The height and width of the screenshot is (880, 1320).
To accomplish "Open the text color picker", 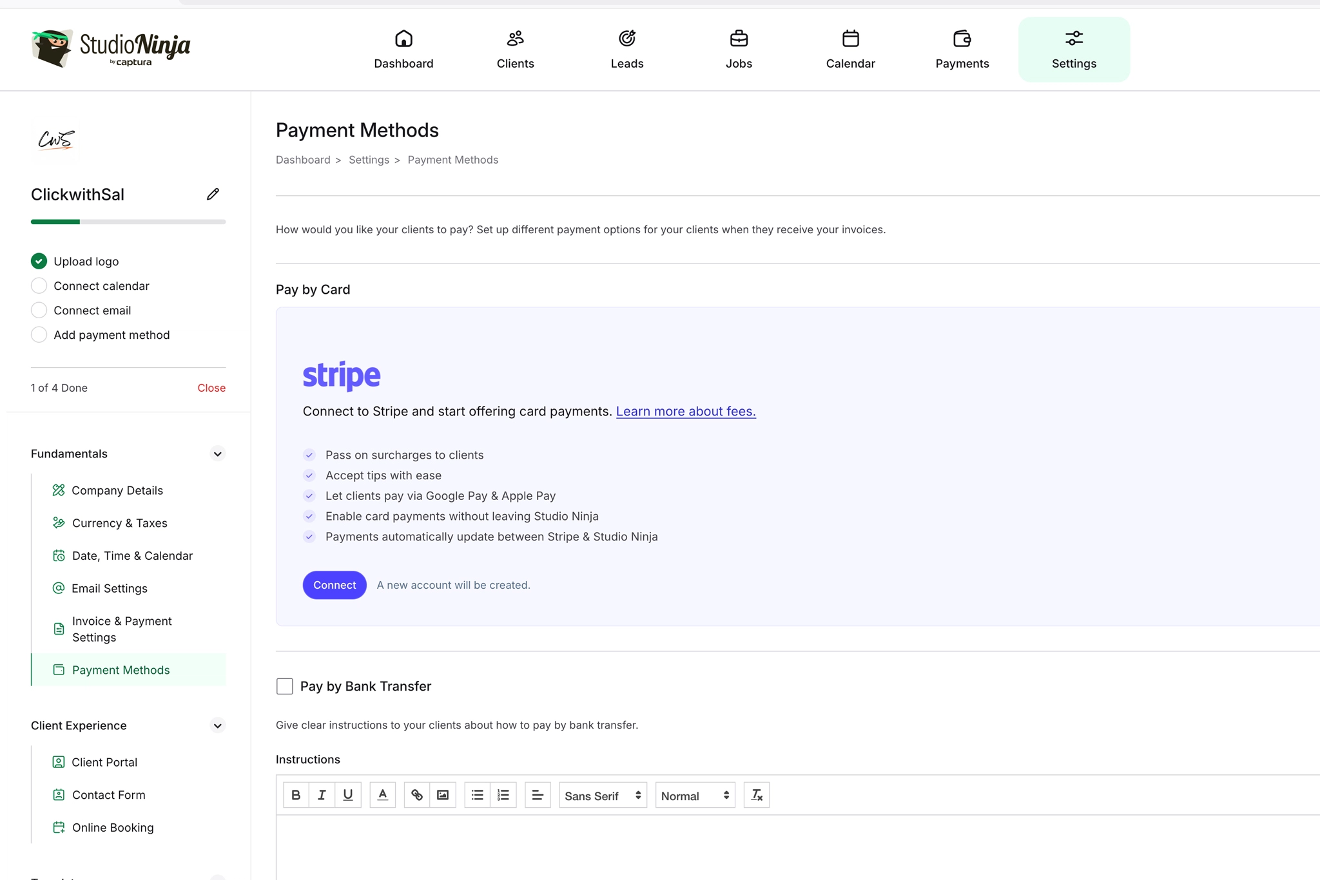I will click(x=382, y=795).
